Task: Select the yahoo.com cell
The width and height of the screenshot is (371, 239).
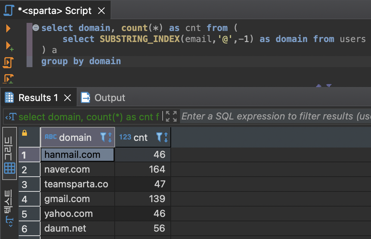Action: [x=77, y=214]
